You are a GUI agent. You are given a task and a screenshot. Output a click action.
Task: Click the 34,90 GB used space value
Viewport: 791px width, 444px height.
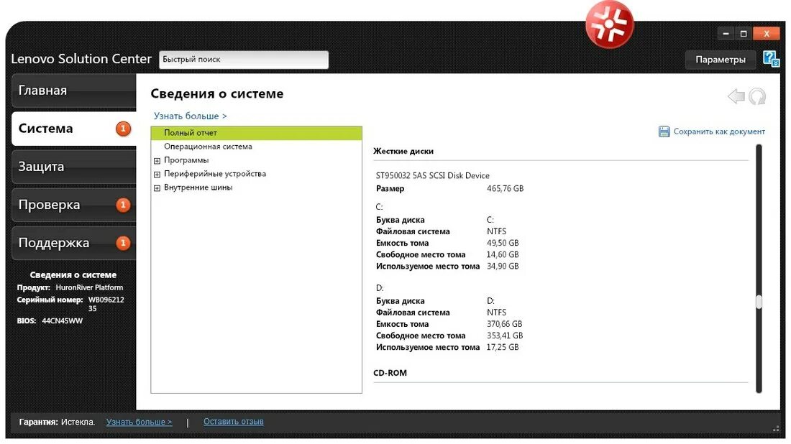[503, 266]
